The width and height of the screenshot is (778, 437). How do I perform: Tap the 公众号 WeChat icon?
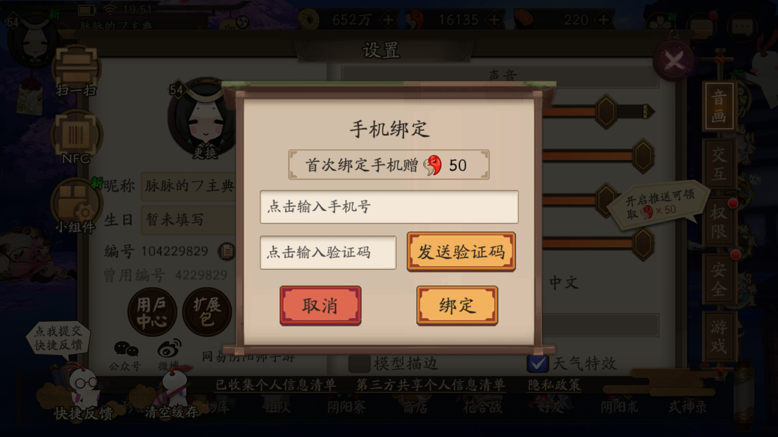click(125, 356)
